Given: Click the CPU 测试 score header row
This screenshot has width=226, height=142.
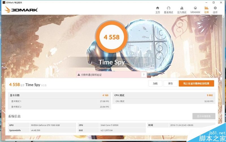Looking at the screenshot, I should [x=164, y=95].
